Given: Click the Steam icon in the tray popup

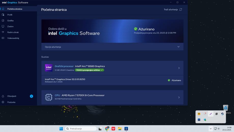Looking at the screenshot, I should (222, 114).
